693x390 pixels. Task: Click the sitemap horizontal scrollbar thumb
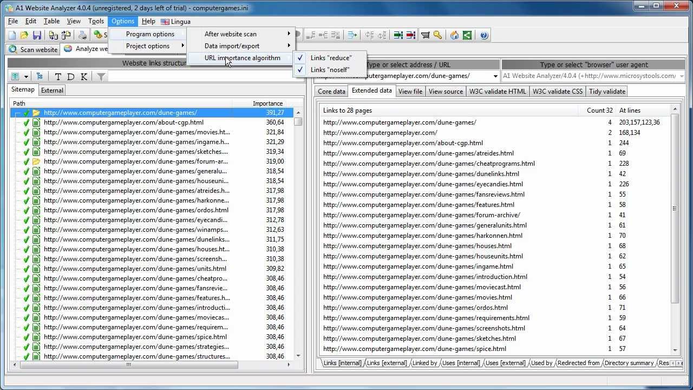128,365
